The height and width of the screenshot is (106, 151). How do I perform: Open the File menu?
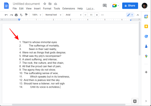coord(15,8)
